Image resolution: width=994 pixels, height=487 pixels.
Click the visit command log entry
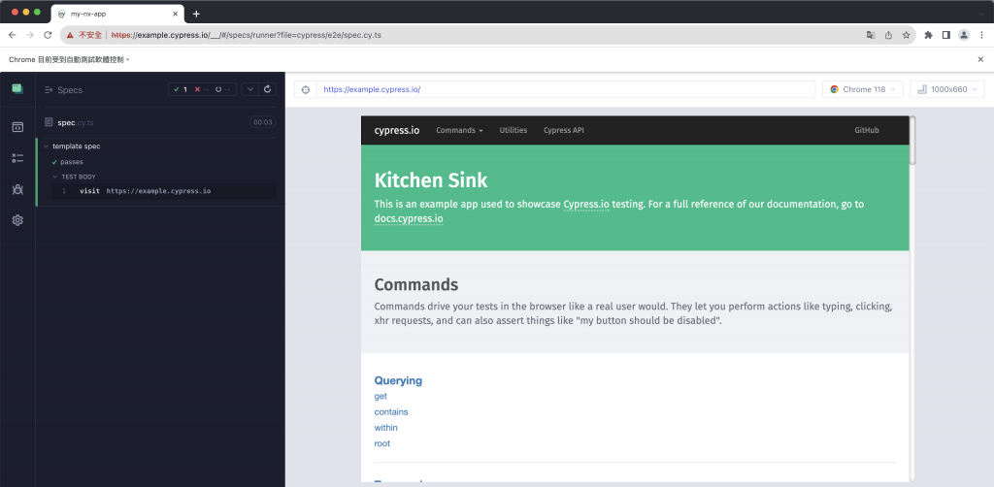[163, 190]
